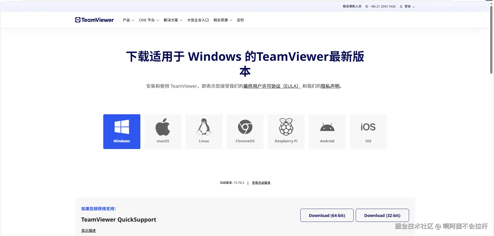Screen dimensions: 494x236
Task: Pick the Raspberry Pi platform tile
Action: tap(286, 132)
